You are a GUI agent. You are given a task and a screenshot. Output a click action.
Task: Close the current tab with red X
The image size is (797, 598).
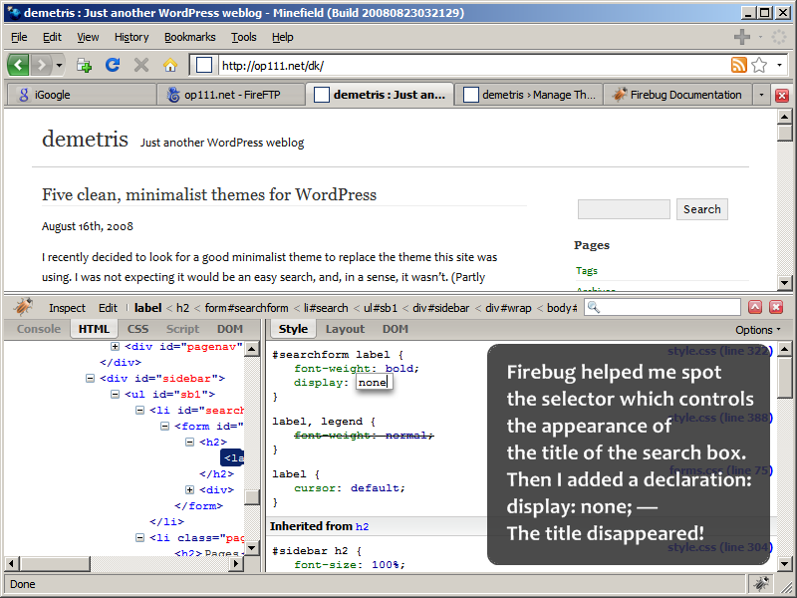tap(782, 95)
